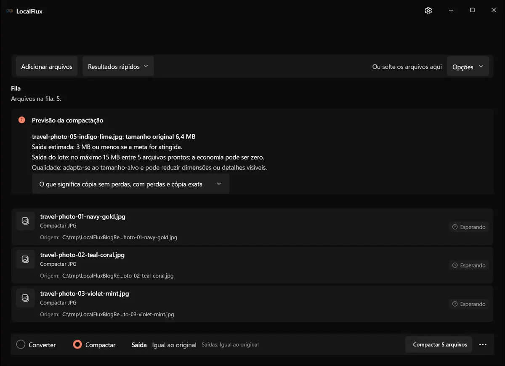Click the file name travel-photo-02-teal-coral.jpg
This screenshot has height=366, width=505.
pyautogui.click(x=82, y=255)
